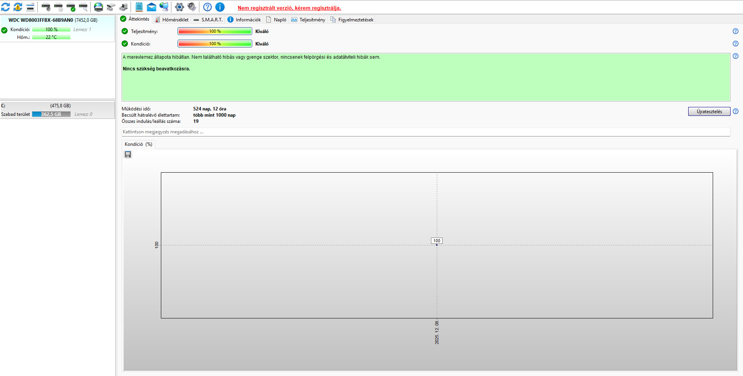743x376 pixels.
Task: Click the third toolbar icon showing a disk panel
Action: click(x=30, y=7)
